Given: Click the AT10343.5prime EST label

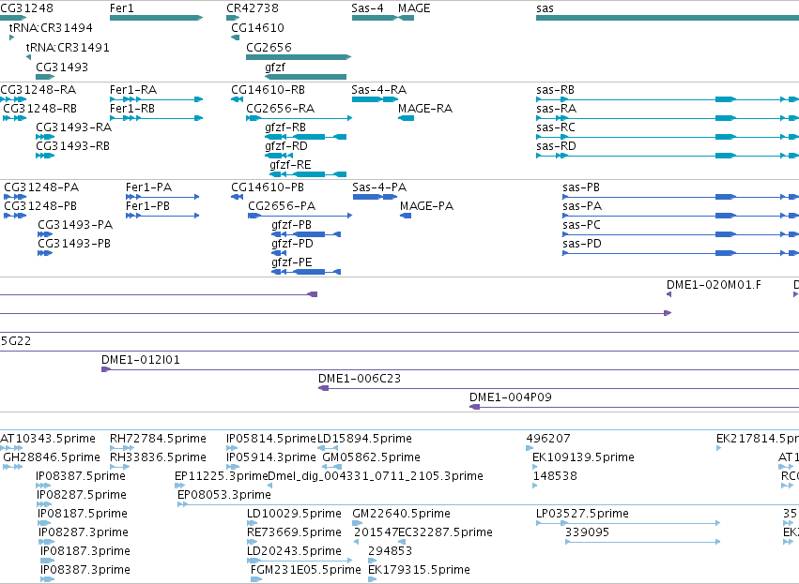Looking at the screenshot, I should tap(48, 439).
